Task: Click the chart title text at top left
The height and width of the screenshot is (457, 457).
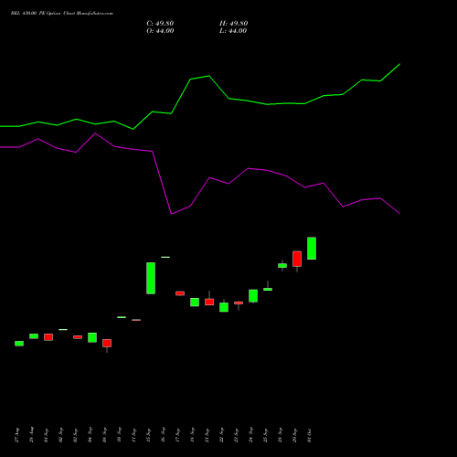Action: (62, 14)
